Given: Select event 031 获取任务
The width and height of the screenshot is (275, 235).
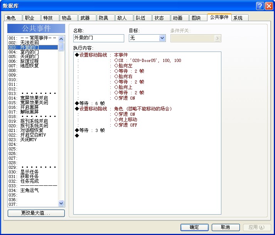Looking at the screenshot, I should tap(33, 177).
